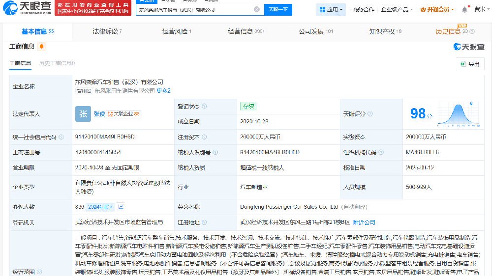Click the English name Dongfeng Passenger Car Sales
The image size is (492, 276).
(x=289, y=207)
